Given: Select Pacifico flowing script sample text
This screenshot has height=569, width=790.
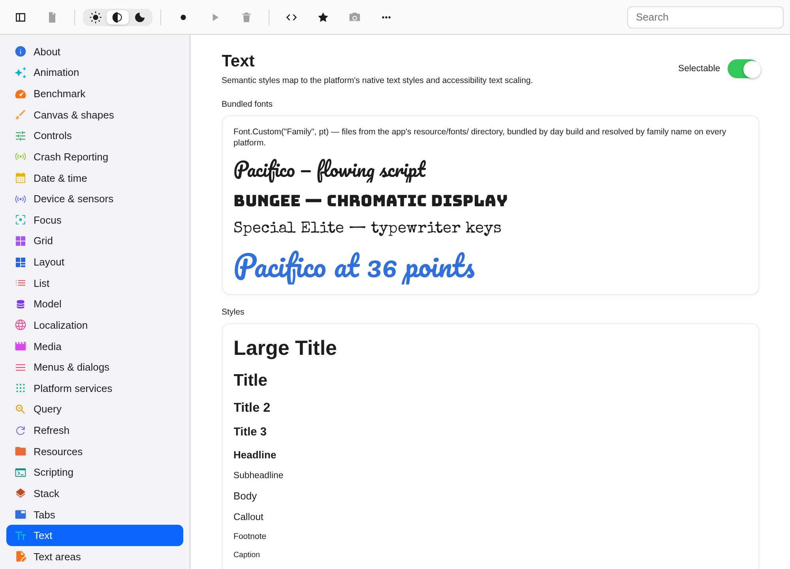Looking at the screenshot, I should coord(330,170).
